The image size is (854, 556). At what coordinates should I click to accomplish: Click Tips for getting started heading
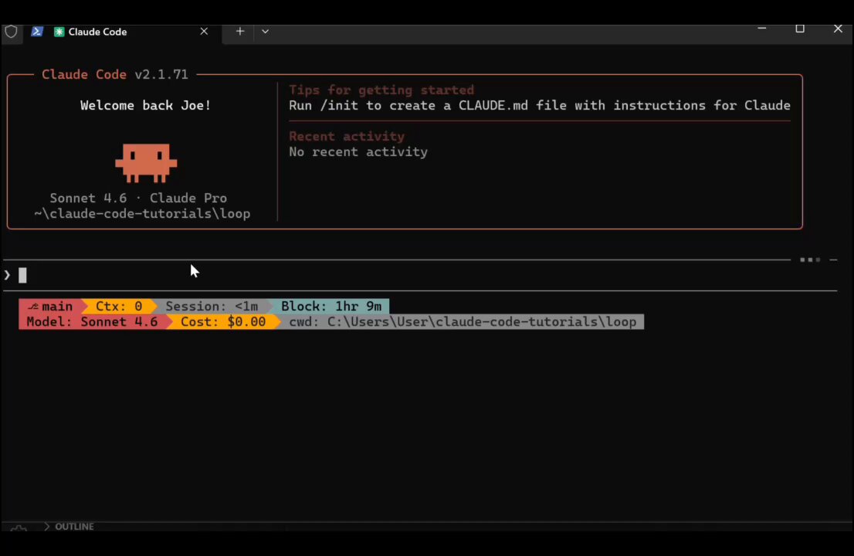[x=381, y=90]
